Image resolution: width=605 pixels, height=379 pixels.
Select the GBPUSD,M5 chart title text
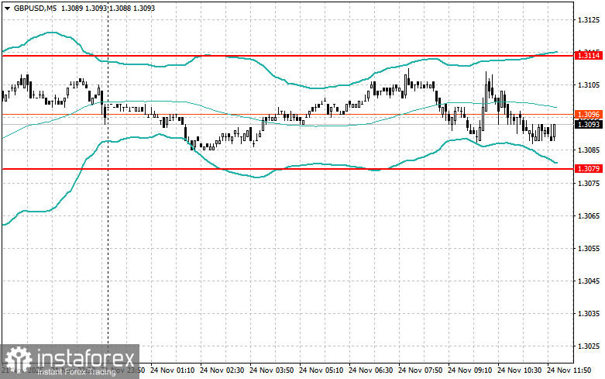tap(35, 8)
